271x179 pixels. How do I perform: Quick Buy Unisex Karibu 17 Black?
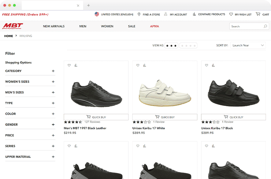click(234, 117)
